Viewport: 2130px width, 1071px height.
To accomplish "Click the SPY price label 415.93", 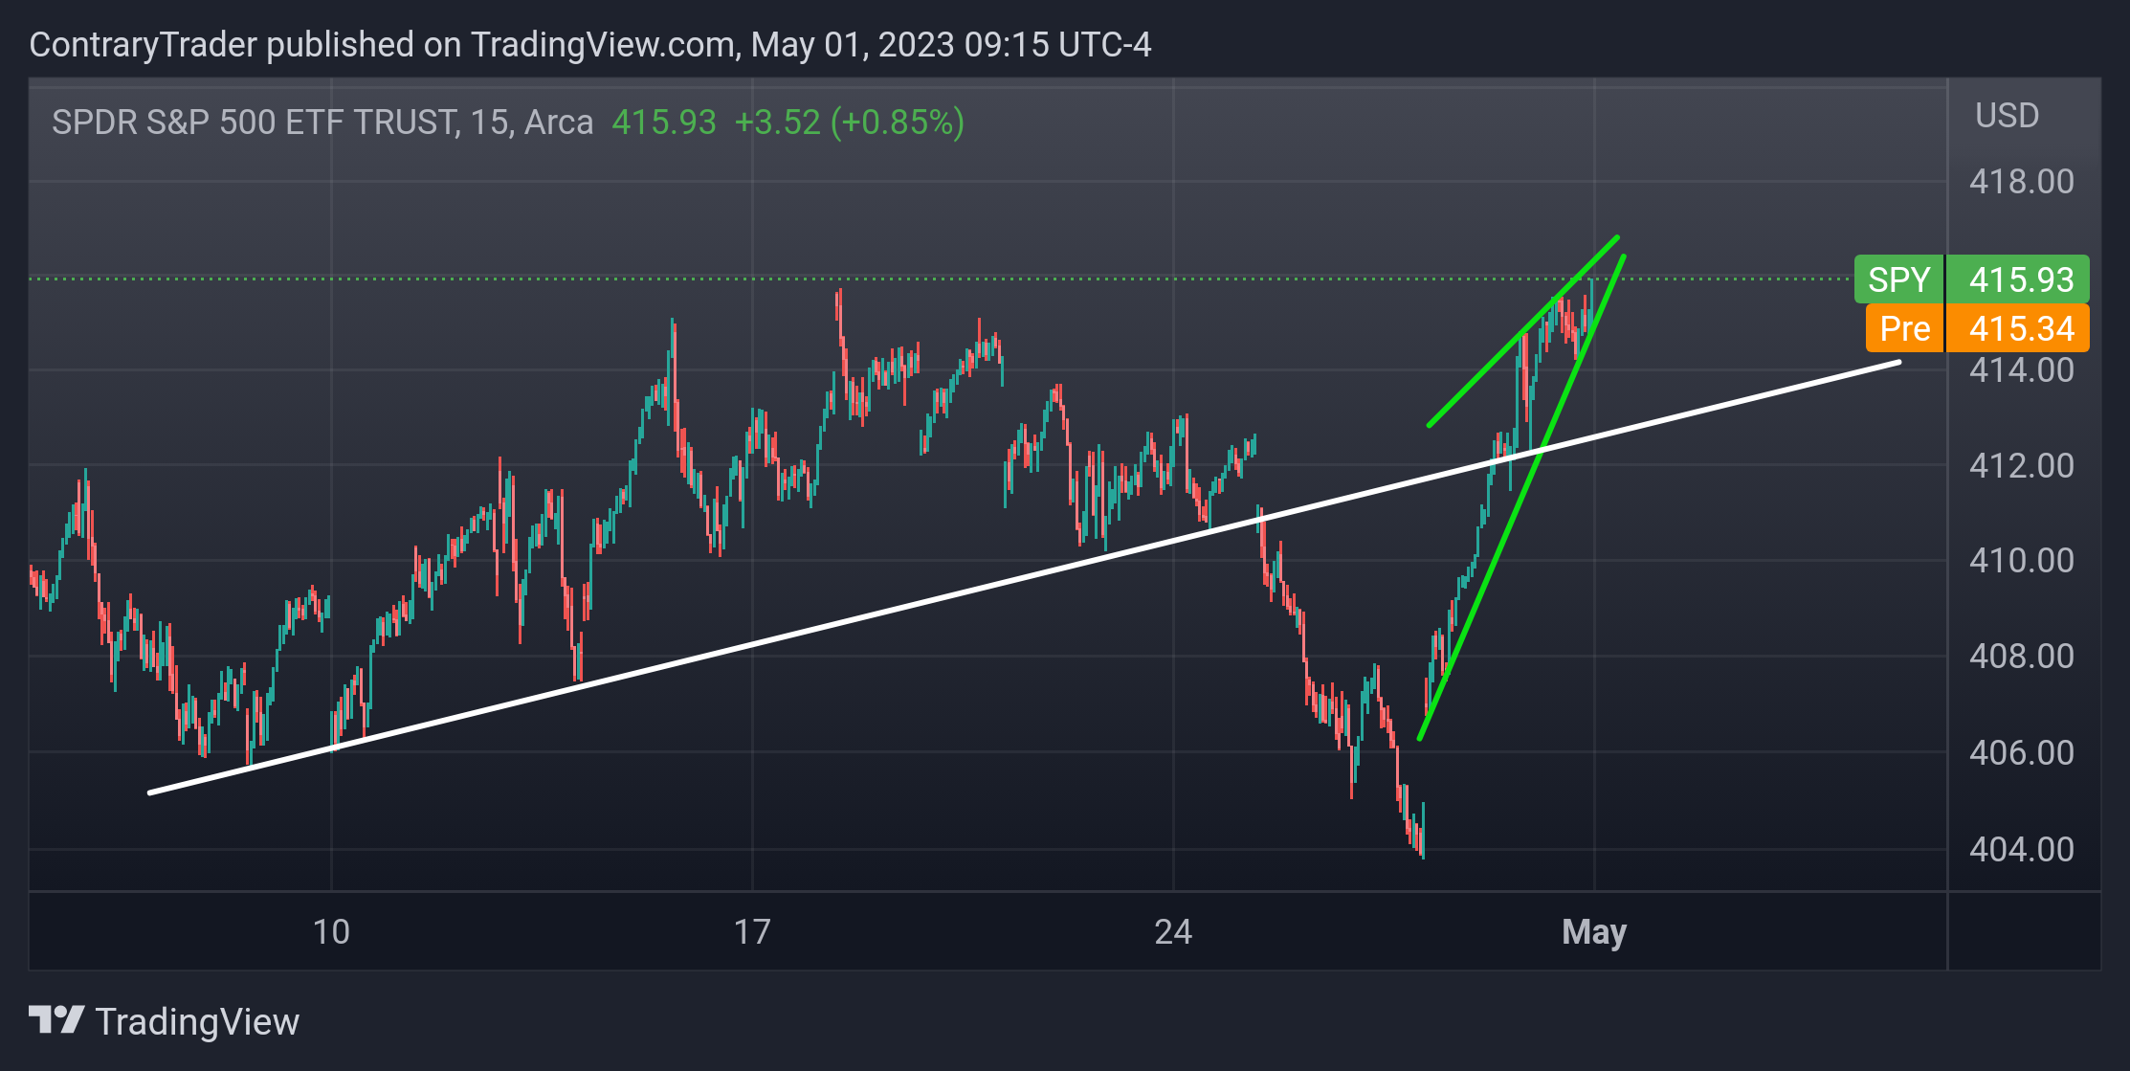I will coord(1972,279).
